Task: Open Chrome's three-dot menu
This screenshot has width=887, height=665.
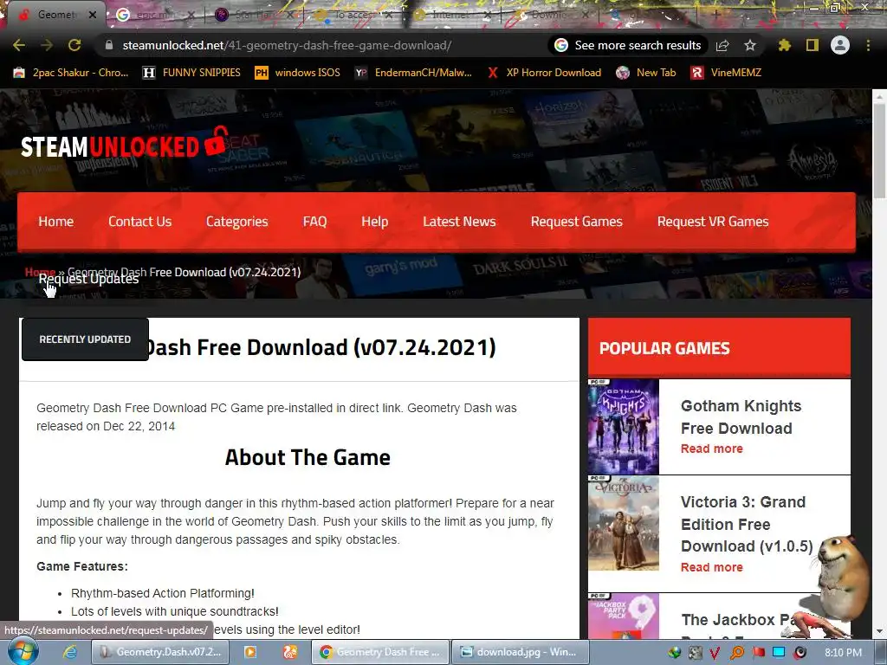Action: 868,45
